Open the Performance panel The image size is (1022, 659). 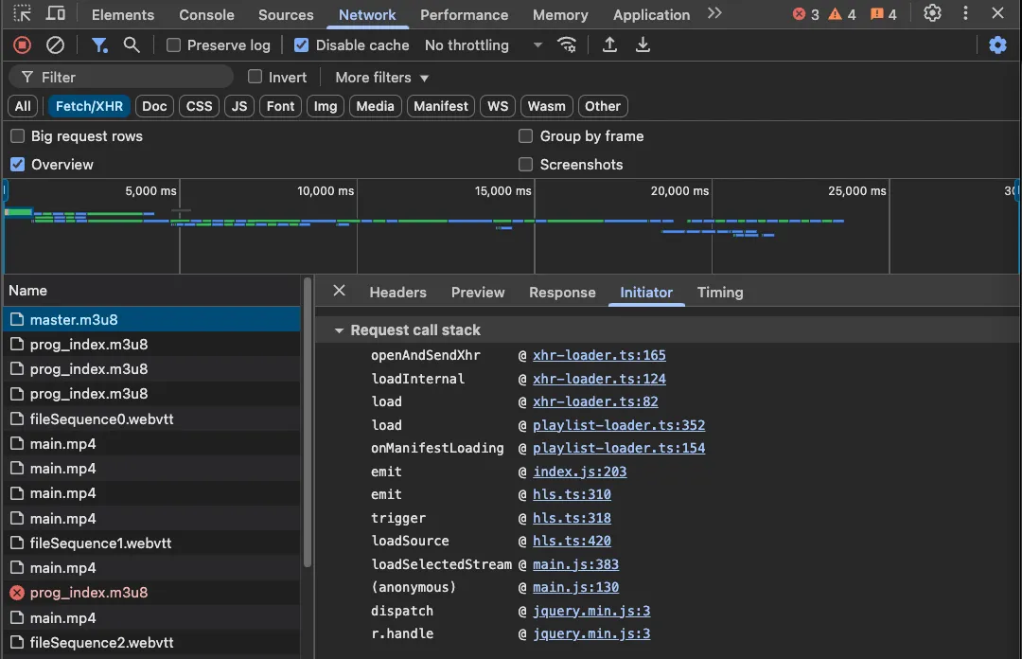click(464, 14)
